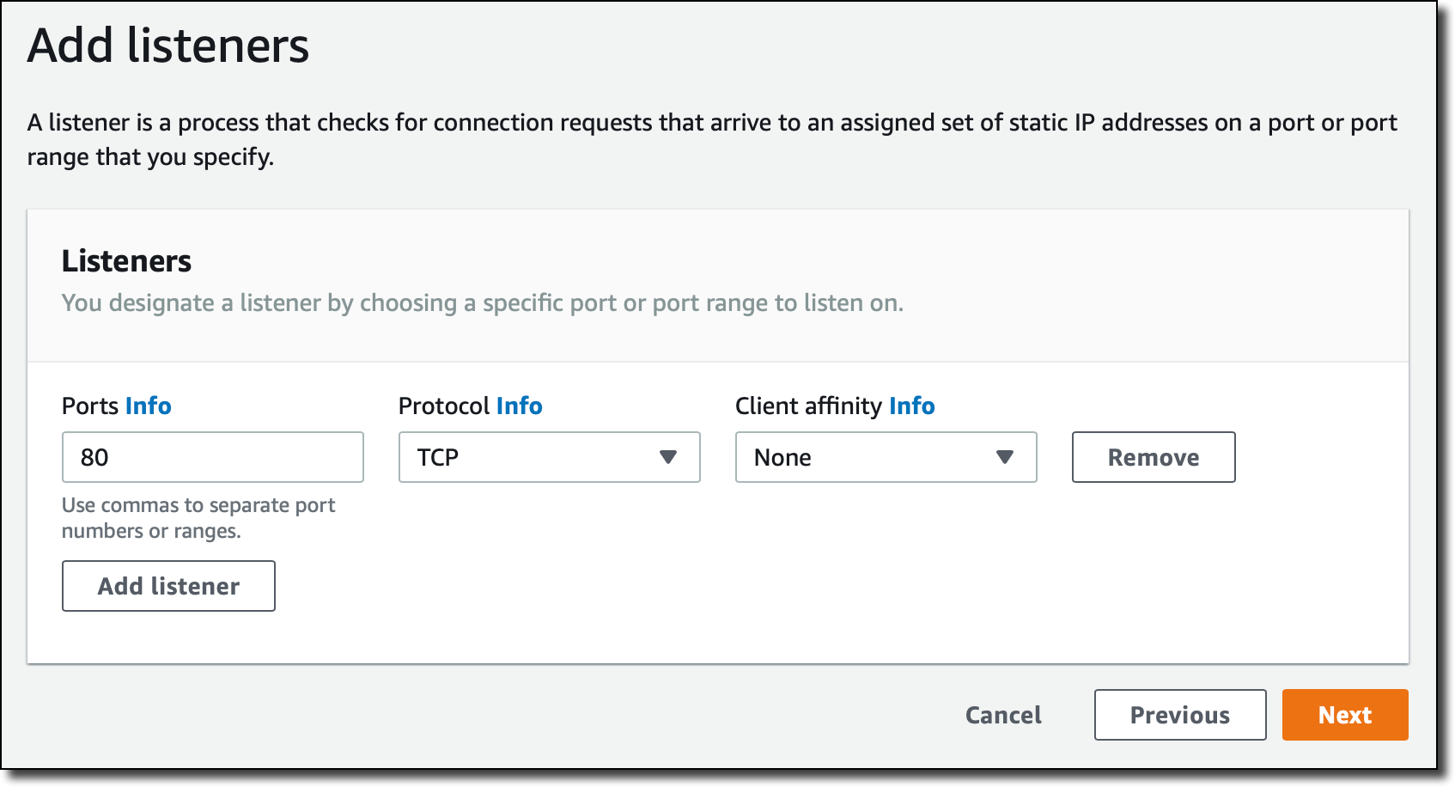The height and width of the screenshot is (787, 1455).
Task: Open the Client affinity Info link
Action: (x=911, y=406)
